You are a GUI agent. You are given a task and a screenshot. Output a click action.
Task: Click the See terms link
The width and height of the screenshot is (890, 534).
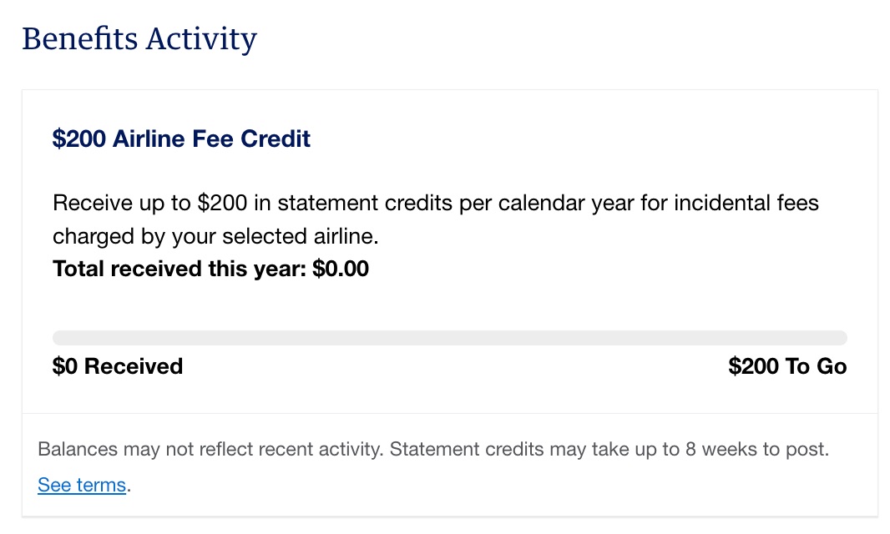coord(81,485)
